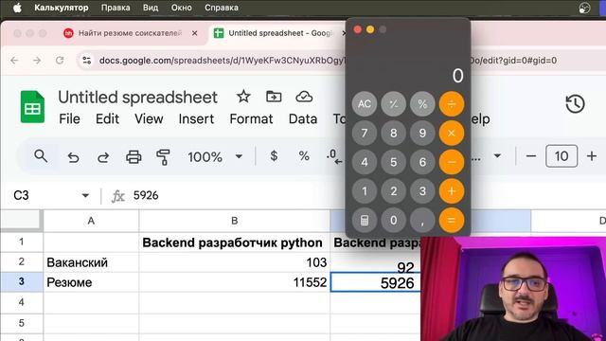Open the Вид menu
606x341 pixels.
[151, 8]
